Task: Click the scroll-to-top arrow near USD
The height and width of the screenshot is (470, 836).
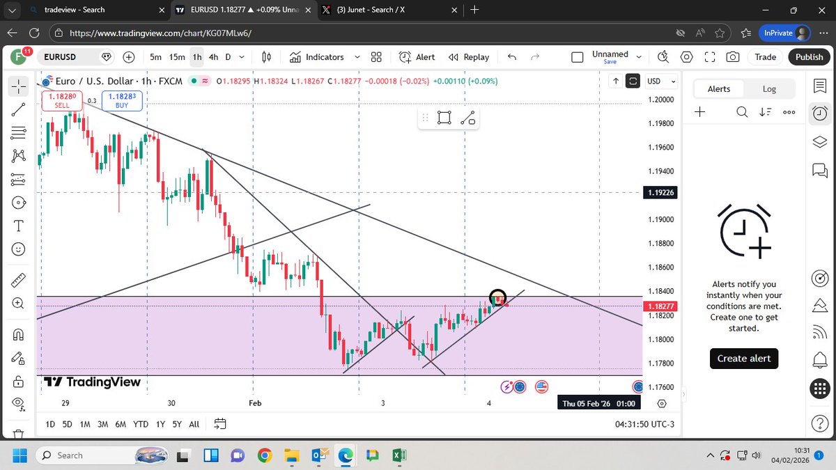Action: tap(616, 81)
